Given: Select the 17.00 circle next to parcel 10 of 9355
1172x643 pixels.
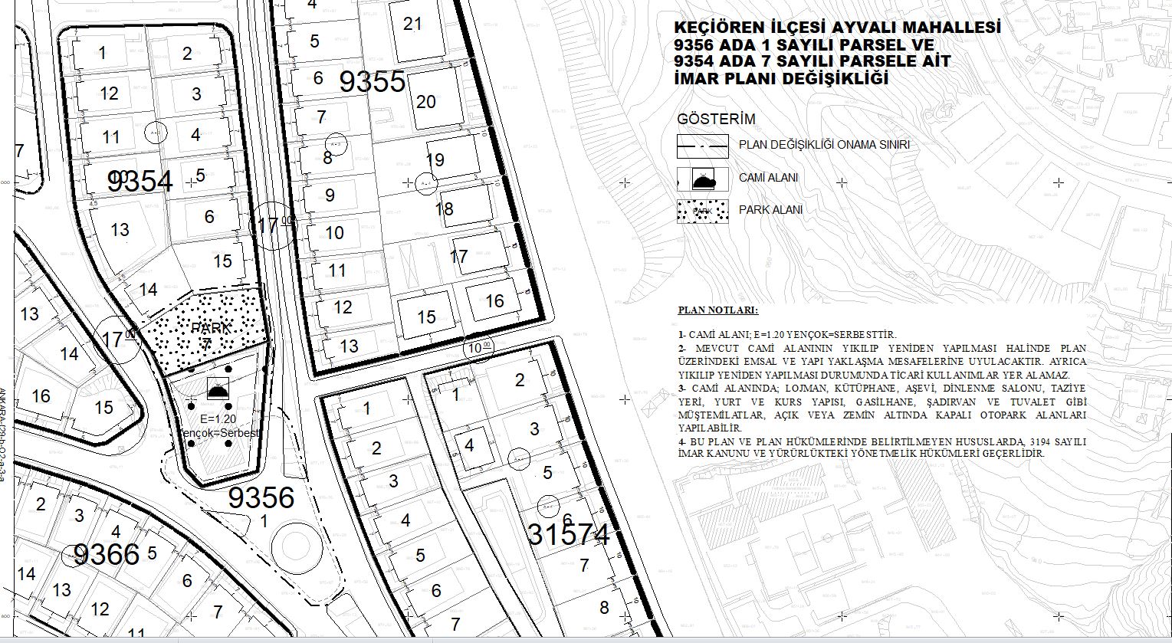Looking at the screenshot, I should (274, 225).
